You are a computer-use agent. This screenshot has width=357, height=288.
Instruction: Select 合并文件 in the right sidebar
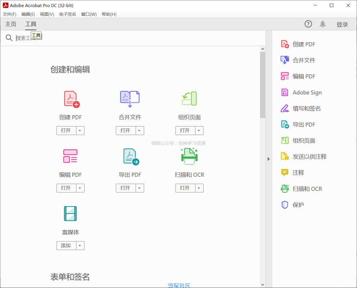(x=298, y=60)
